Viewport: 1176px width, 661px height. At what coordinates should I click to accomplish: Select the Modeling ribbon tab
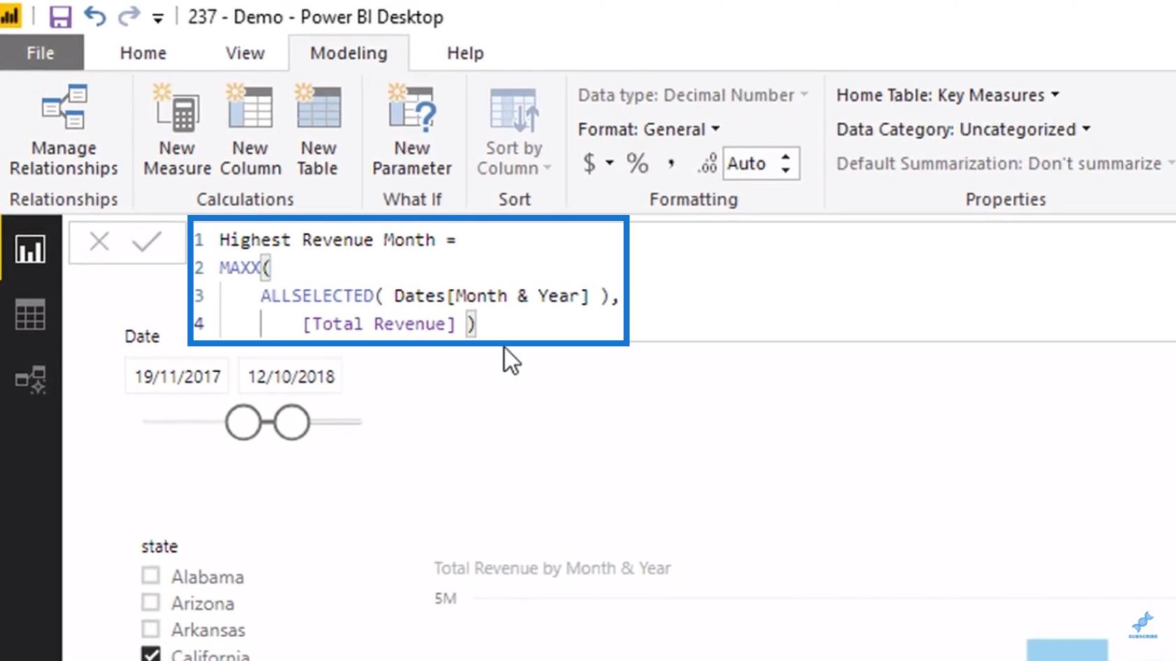tap(349, 53)
